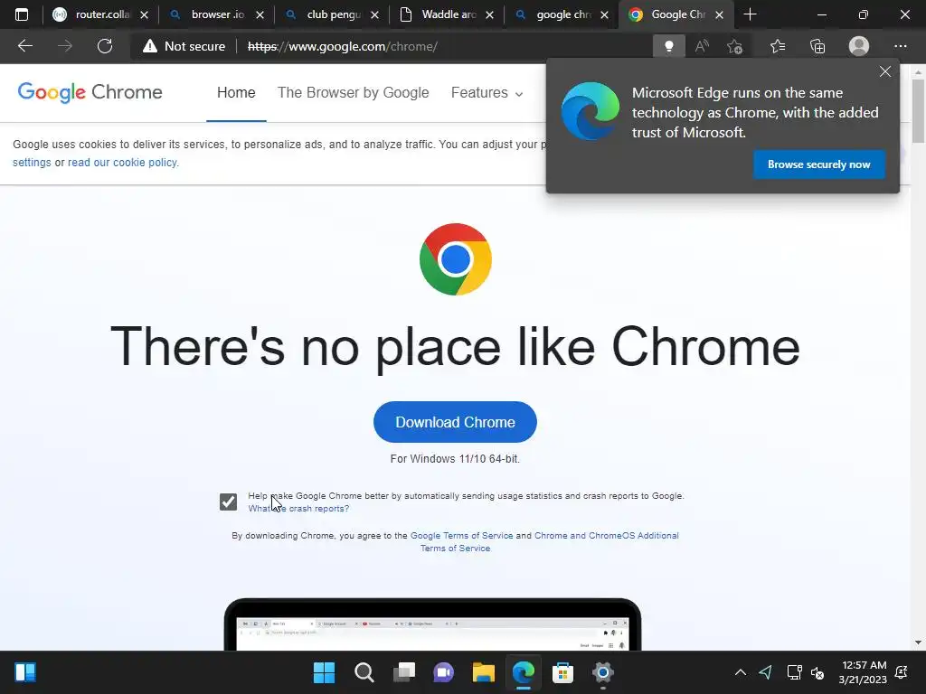
Task: Open the clock and date flyout
Action: (863, 672)
